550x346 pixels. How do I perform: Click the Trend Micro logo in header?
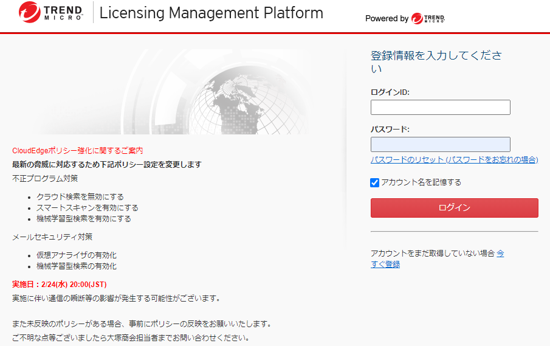tap(51, 12)
